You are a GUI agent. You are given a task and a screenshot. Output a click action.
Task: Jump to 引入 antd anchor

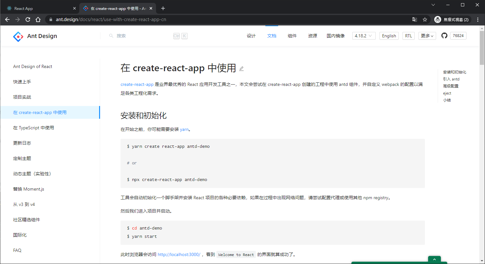pos(451,79)
